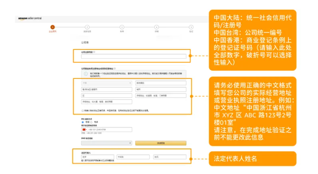Select the SMS (短信) PIN receiving option
Image resolution: width=318 pixels, height=174 pixels.
(x=83, y=122)
